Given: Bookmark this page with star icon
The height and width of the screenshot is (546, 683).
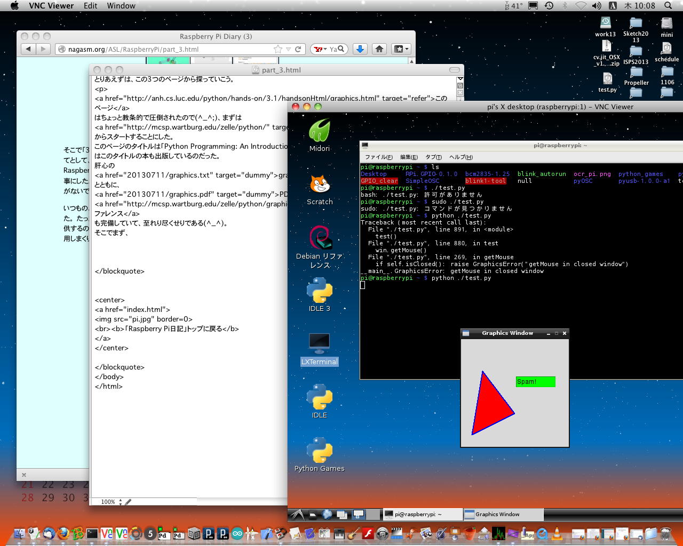Looking at the screenshot, I should [x=277, y=49].
